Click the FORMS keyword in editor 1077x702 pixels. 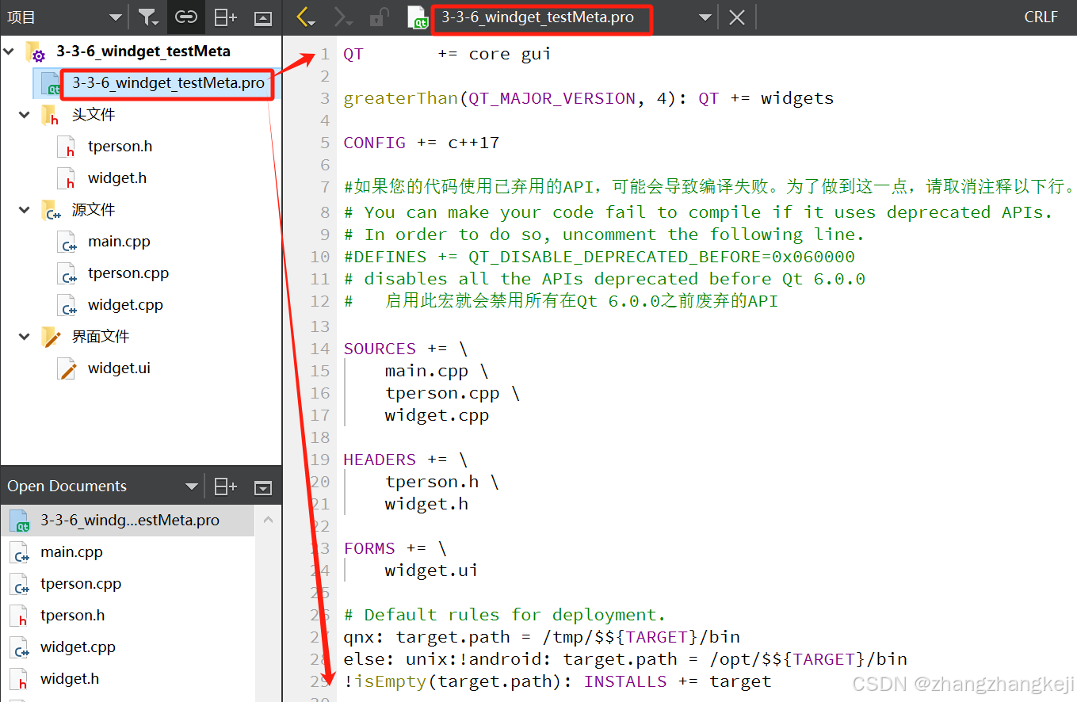tap(369, 548)
